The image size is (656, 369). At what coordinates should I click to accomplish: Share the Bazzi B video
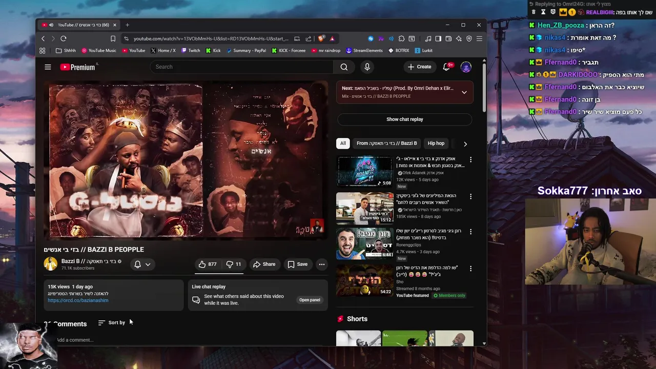[264, 264]
